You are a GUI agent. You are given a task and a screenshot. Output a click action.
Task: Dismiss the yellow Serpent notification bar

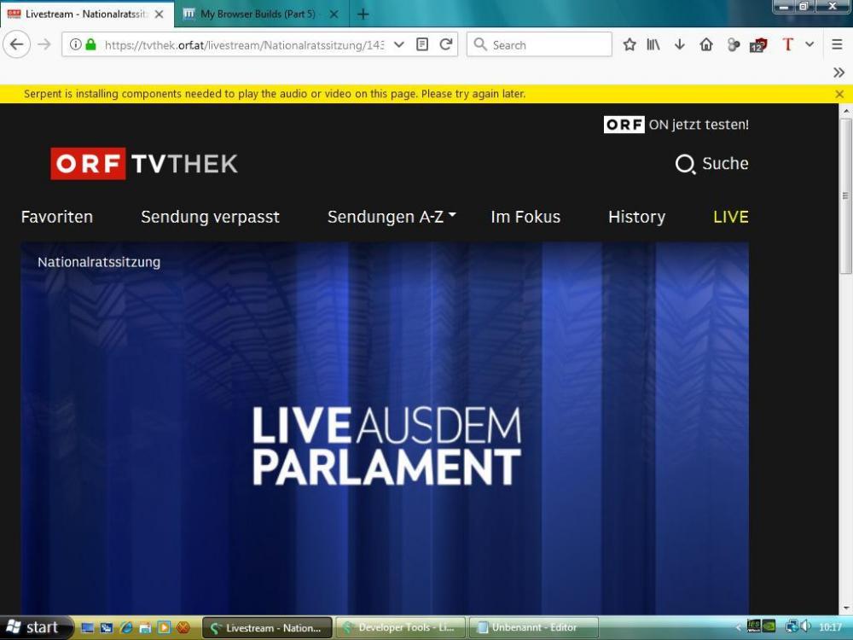[x=839, y=94]
